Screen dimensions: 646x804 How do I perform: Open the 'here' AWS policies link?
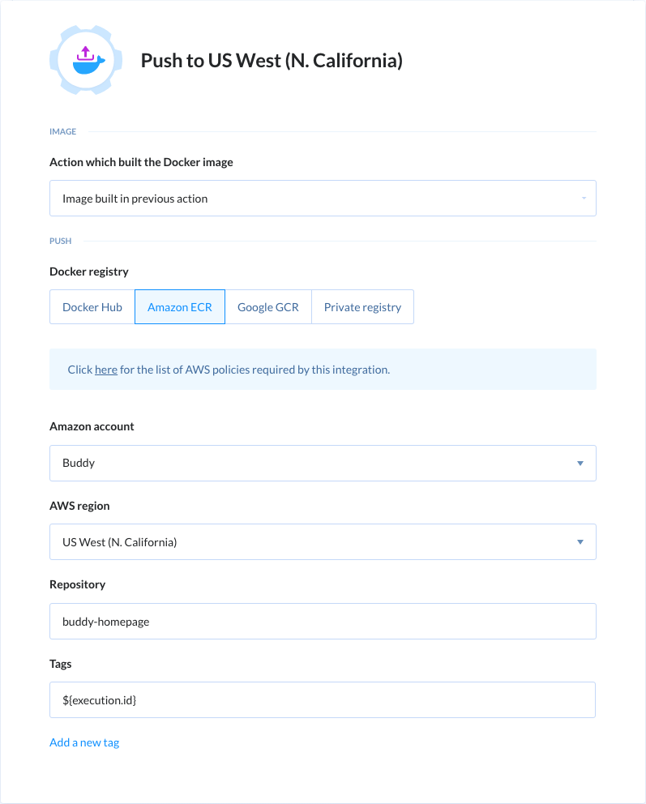[106, 370]
